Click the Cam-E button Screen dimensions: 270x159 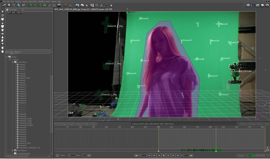click(93, 124)
